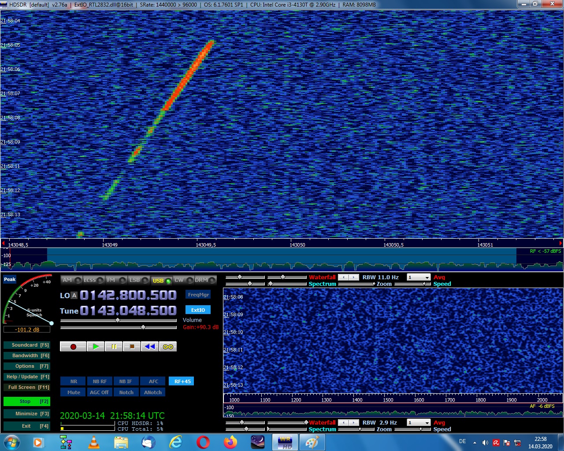Screen dimensions: 564x451
Task: Click the Tune frequency display 0143.048.500
Action: (x=128, y=311)
